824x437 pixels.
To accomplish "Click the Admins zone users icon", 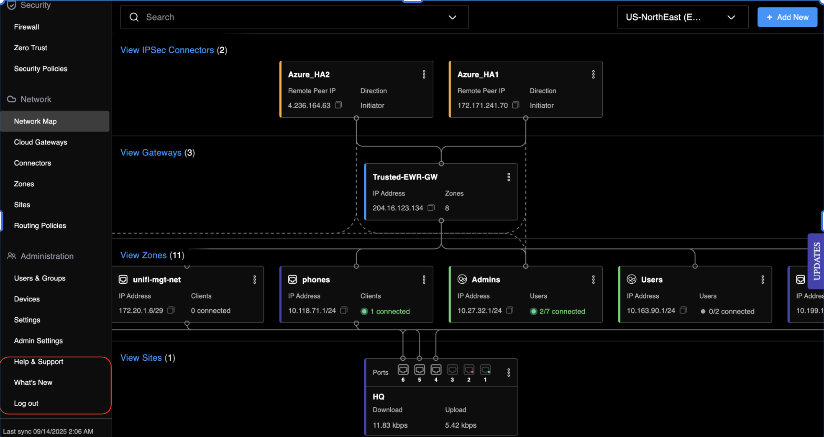I will click(x=462, y=279).
